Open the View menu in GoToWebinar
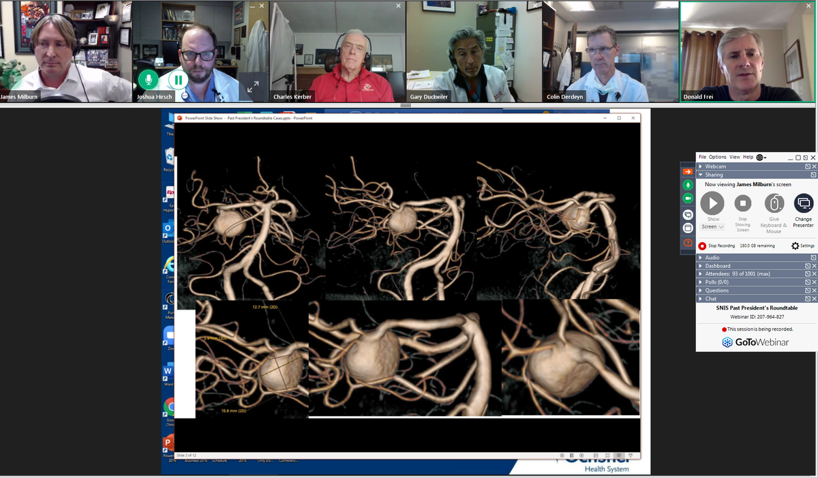818x478 pixels. pyautogui.click(x=735, y=157)
